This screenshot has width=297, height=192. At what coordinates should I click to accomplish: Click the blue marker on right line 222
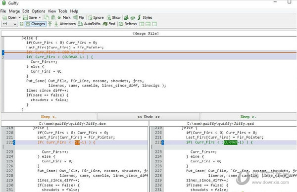pos(162,142)
